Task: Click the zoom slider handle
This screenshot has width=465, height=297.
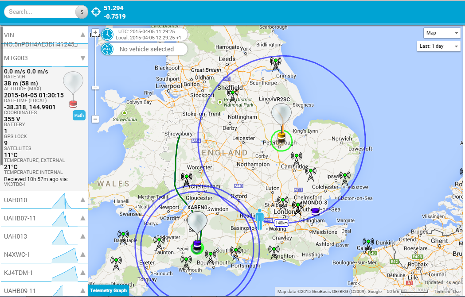Action: click(x=95, y=88)
